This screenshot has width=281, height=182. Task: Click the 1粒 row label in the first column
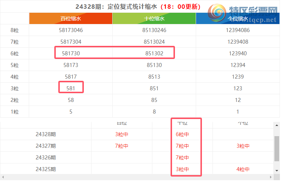pyautogui.click(x=15, y=112)
